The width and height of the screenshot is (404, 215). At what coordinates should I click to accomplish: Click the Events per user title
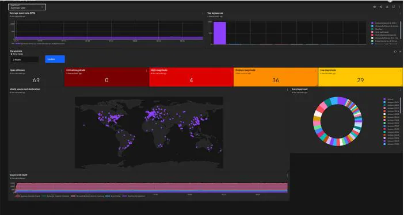[x=300, y=89]
